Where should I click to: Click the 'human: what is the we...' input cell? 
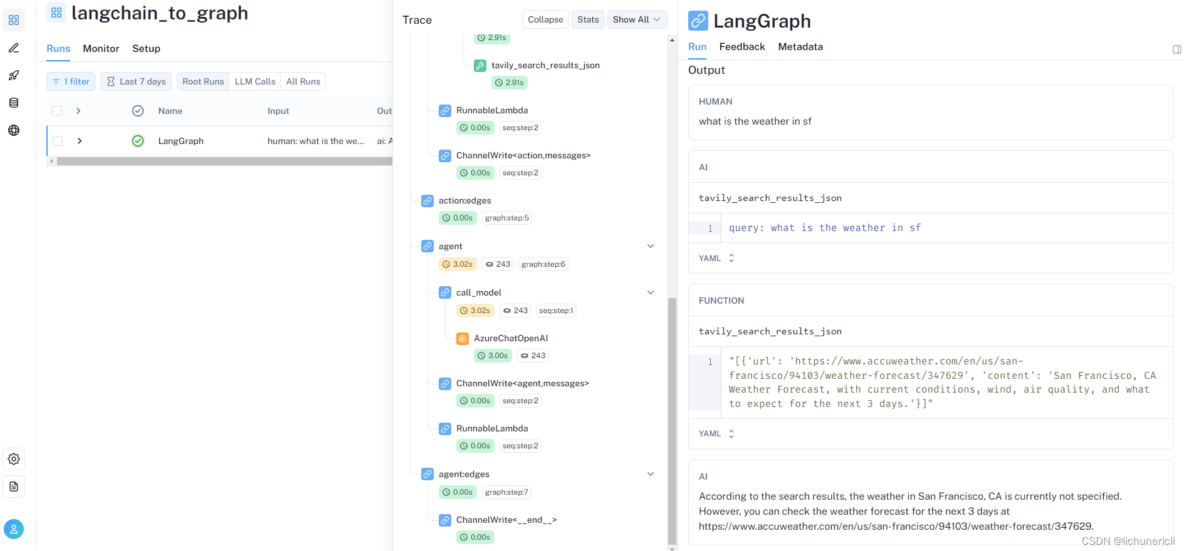(x=316, y=141)
